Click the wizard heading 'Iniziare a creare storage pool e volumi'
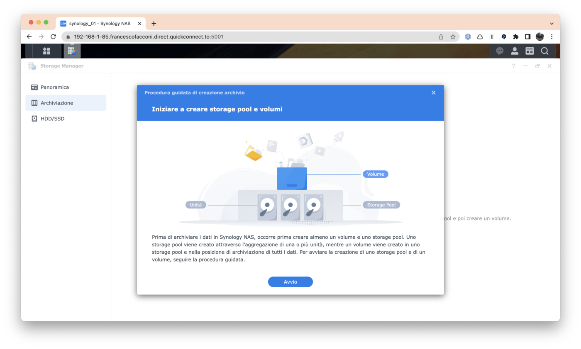 [217, 109]
